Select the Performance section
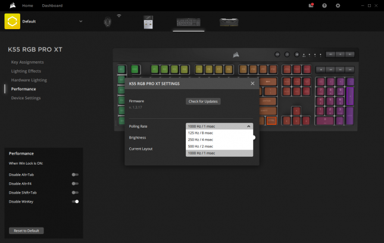 (x=23, y=89)
